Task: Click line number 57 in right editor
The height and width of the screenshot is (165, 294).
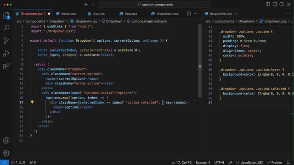Action: click(x=210, y=103)
